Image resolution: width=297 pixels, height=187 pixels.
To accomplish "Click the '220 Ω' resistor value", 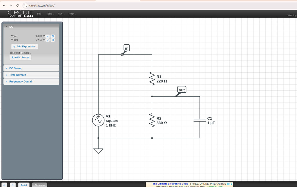I will tap(162, 81).
